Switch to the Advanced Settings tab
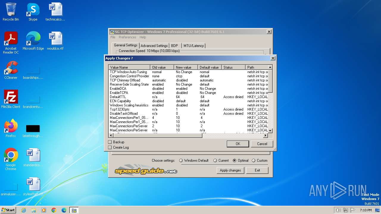The height and width of the screenshot is (214, 381). tap(154, 46)
